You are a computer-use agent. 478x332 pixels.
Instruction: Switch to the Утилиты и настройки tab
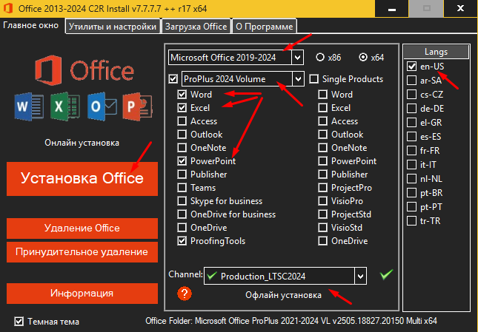tap(113, 27)
